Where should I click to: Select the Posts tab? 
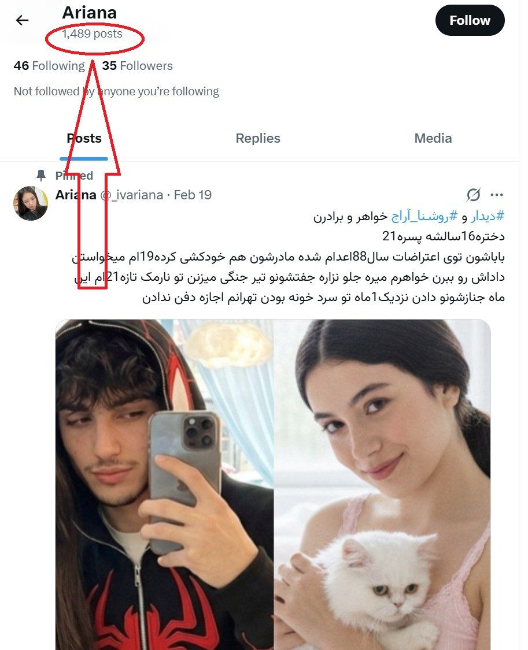84,138
